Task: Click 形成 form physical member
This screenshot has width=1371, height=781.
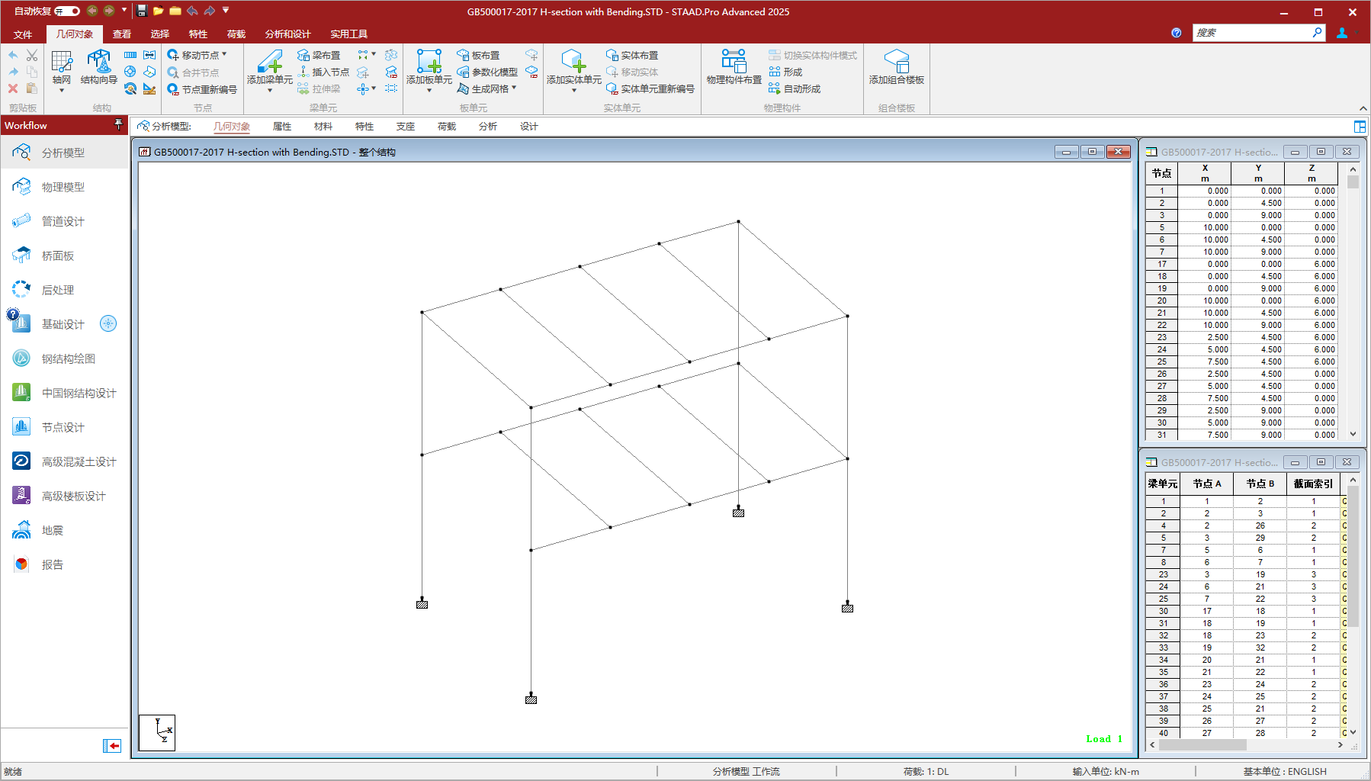Action: (785, 72)
